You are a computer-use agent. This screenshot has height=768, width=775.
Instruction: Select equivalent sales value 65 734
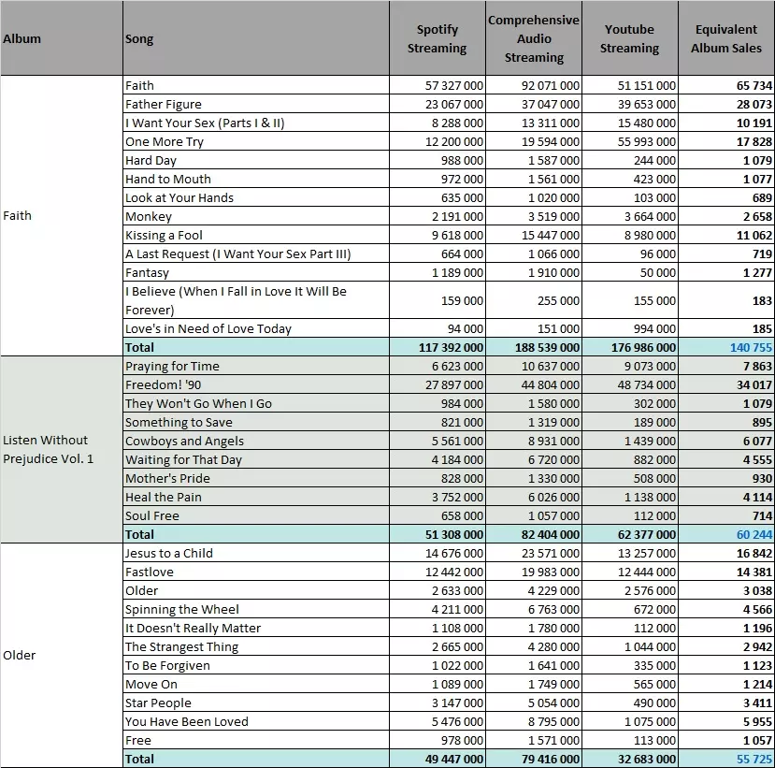click(x=726, y=85)
